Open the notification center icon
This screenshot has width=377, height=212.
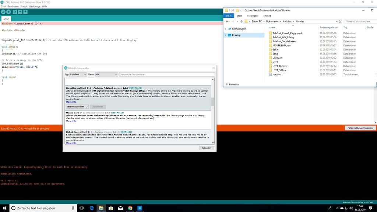(370, 208)
